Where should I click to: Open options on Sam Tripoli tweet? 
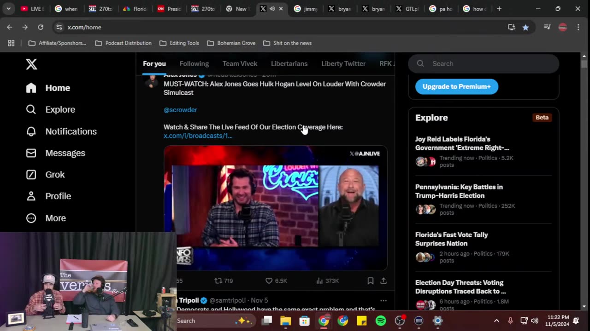click(383, 300)
